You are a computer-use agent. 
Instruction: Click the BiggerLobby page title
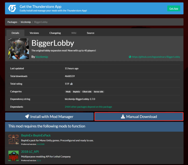tap(53, 43)
